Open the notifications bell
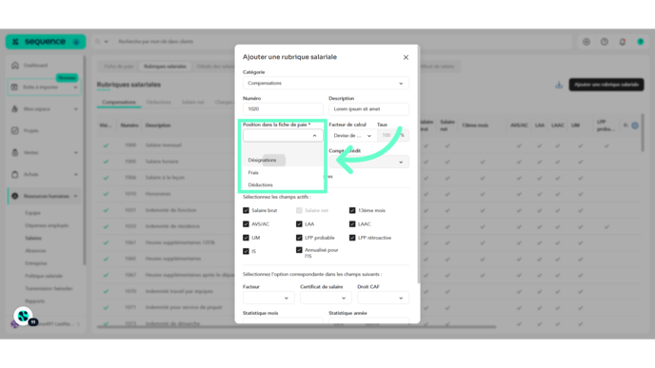The height and width of the screenshot is (368, 655). pyautogui.click(x=623, y=42)
